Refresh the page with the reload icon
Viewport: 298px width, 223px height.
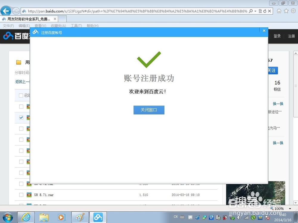[x=265, y=11]
